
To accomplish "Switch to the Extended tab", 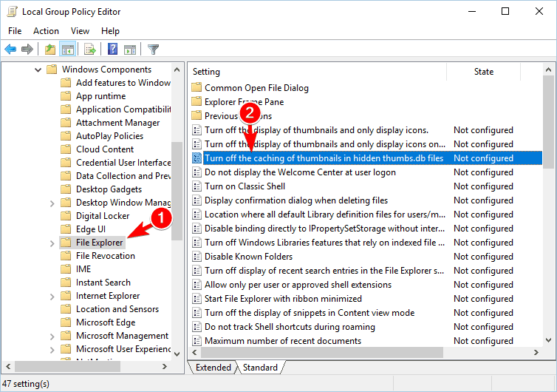I will click(x=213, y=368).
